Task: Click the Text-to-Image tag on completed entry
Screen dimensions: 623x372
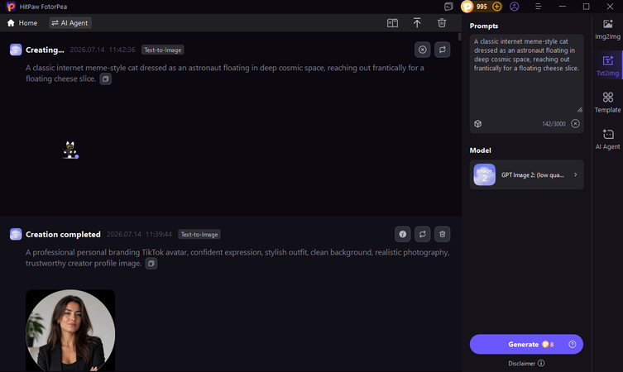Action: [x=199, y=235]
